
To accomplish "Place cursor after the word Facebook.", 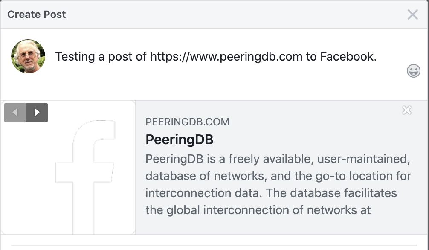I will [377, 57].
